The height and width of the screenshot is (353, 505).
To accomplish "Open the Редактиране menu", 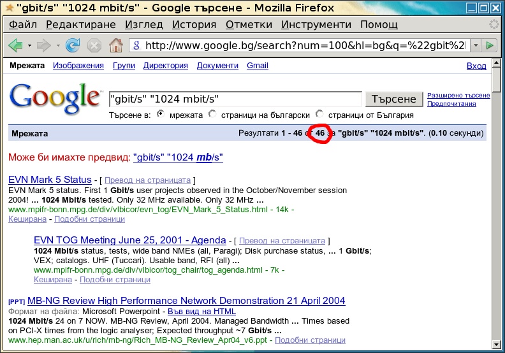I will (x=80, y=24).
